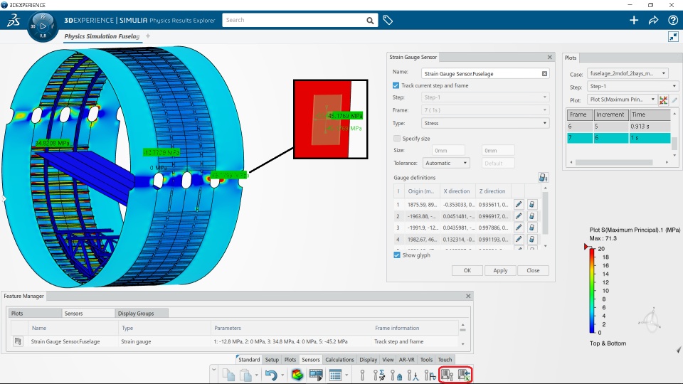Edit gauge definition row 3 pencil icon

[x=519, y=228]
